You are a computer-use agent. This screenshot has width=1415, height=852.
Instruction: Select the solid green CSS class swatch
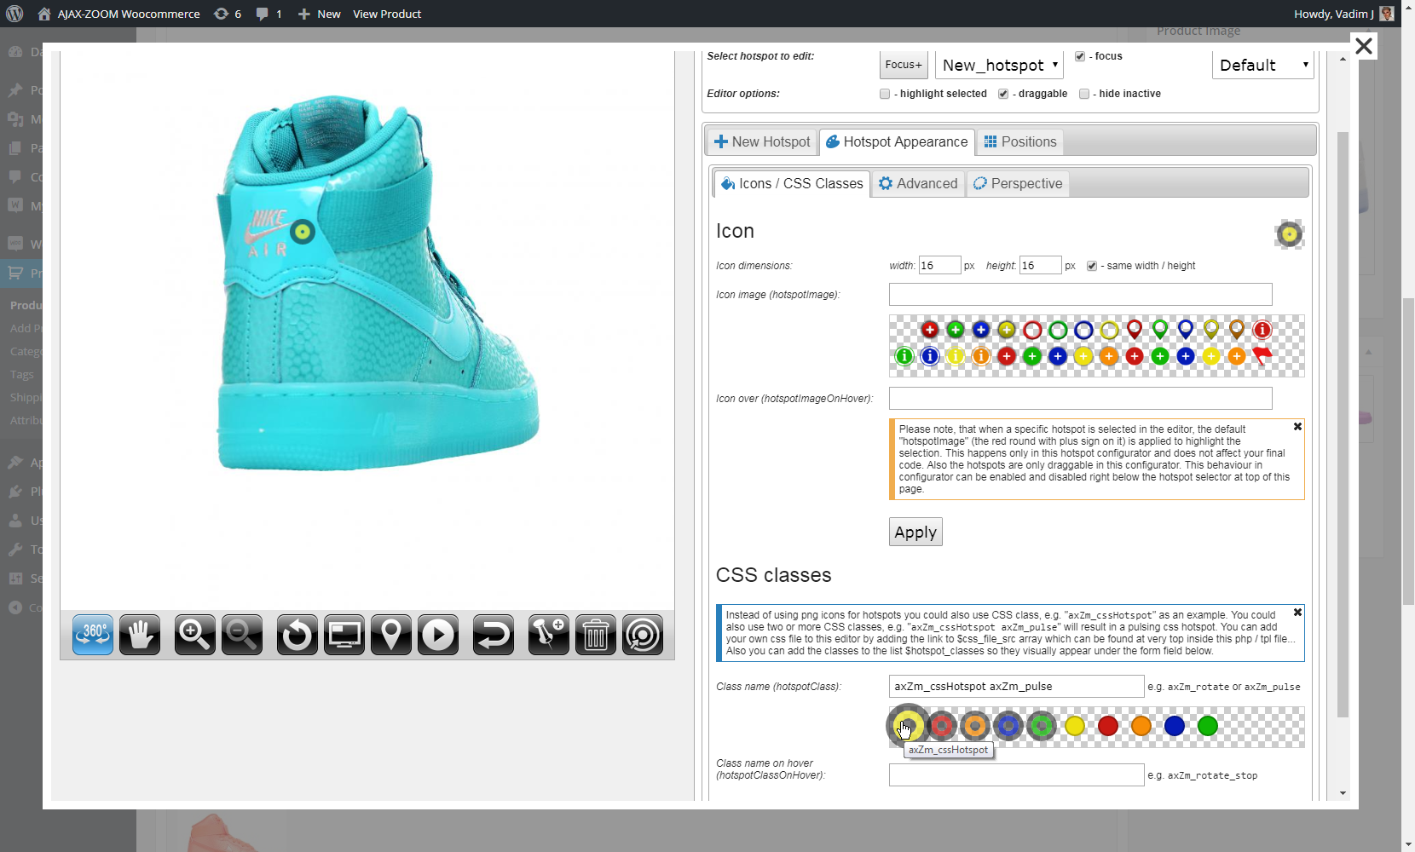(x=1208, y=726)
